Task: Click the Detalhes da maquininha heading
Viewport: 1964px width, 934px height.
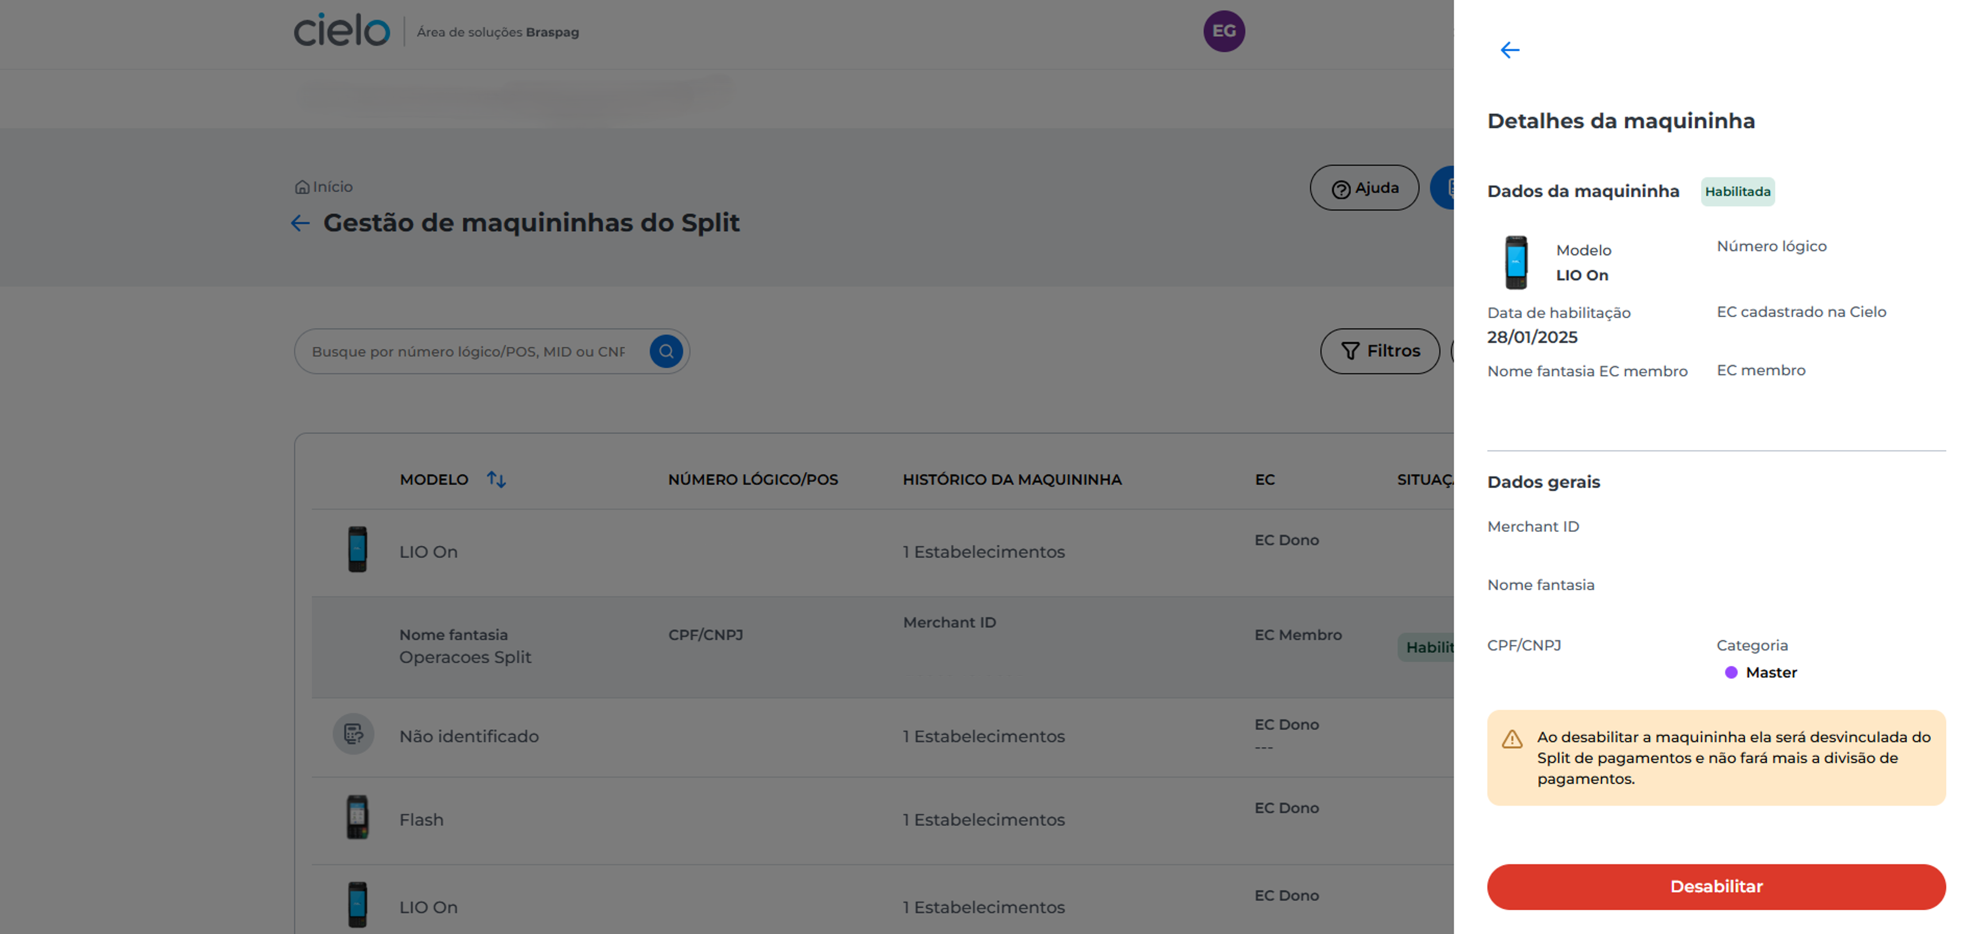Action: coord(1620,120)
